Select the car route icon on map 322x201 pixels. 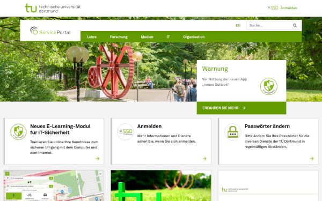(45, 196)
